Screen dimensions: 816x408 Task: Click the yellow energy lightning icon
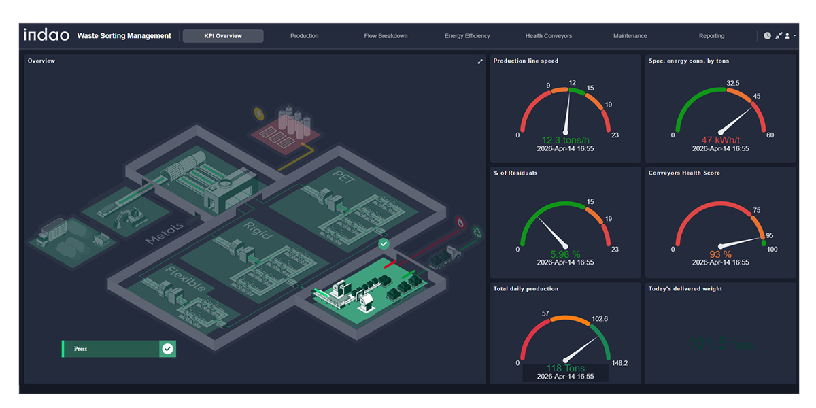coord(258,113)
